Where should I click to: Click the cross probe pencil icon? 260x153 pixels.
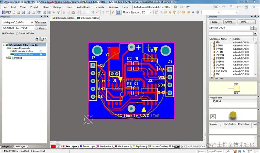pos(113,12)
